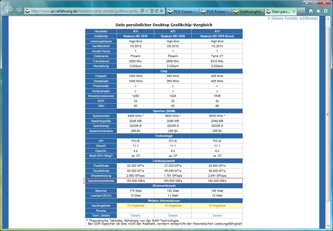Click 'X Dieses Fenster schliessen' link
333x231 pixels.
tap(293, 18)
